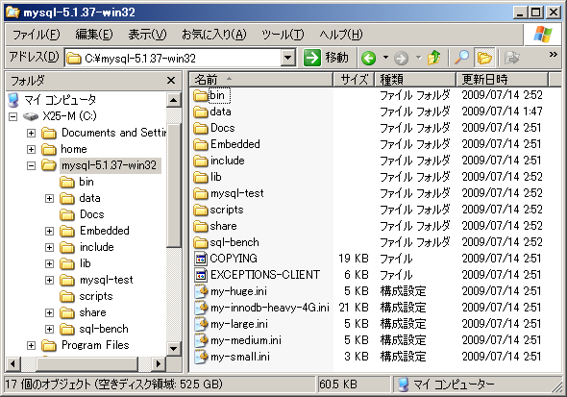Viewport: 567px width, 397px height.
Task: Expand Documents and Settings tree node
Action: 31,133
